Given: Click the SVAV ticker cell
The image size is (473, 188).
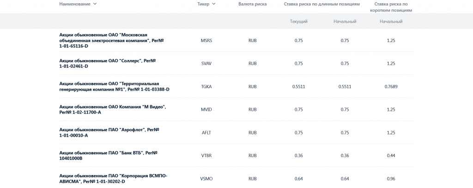Looking at the screenshot, I should pyautogui.click(x=206, y=64).
